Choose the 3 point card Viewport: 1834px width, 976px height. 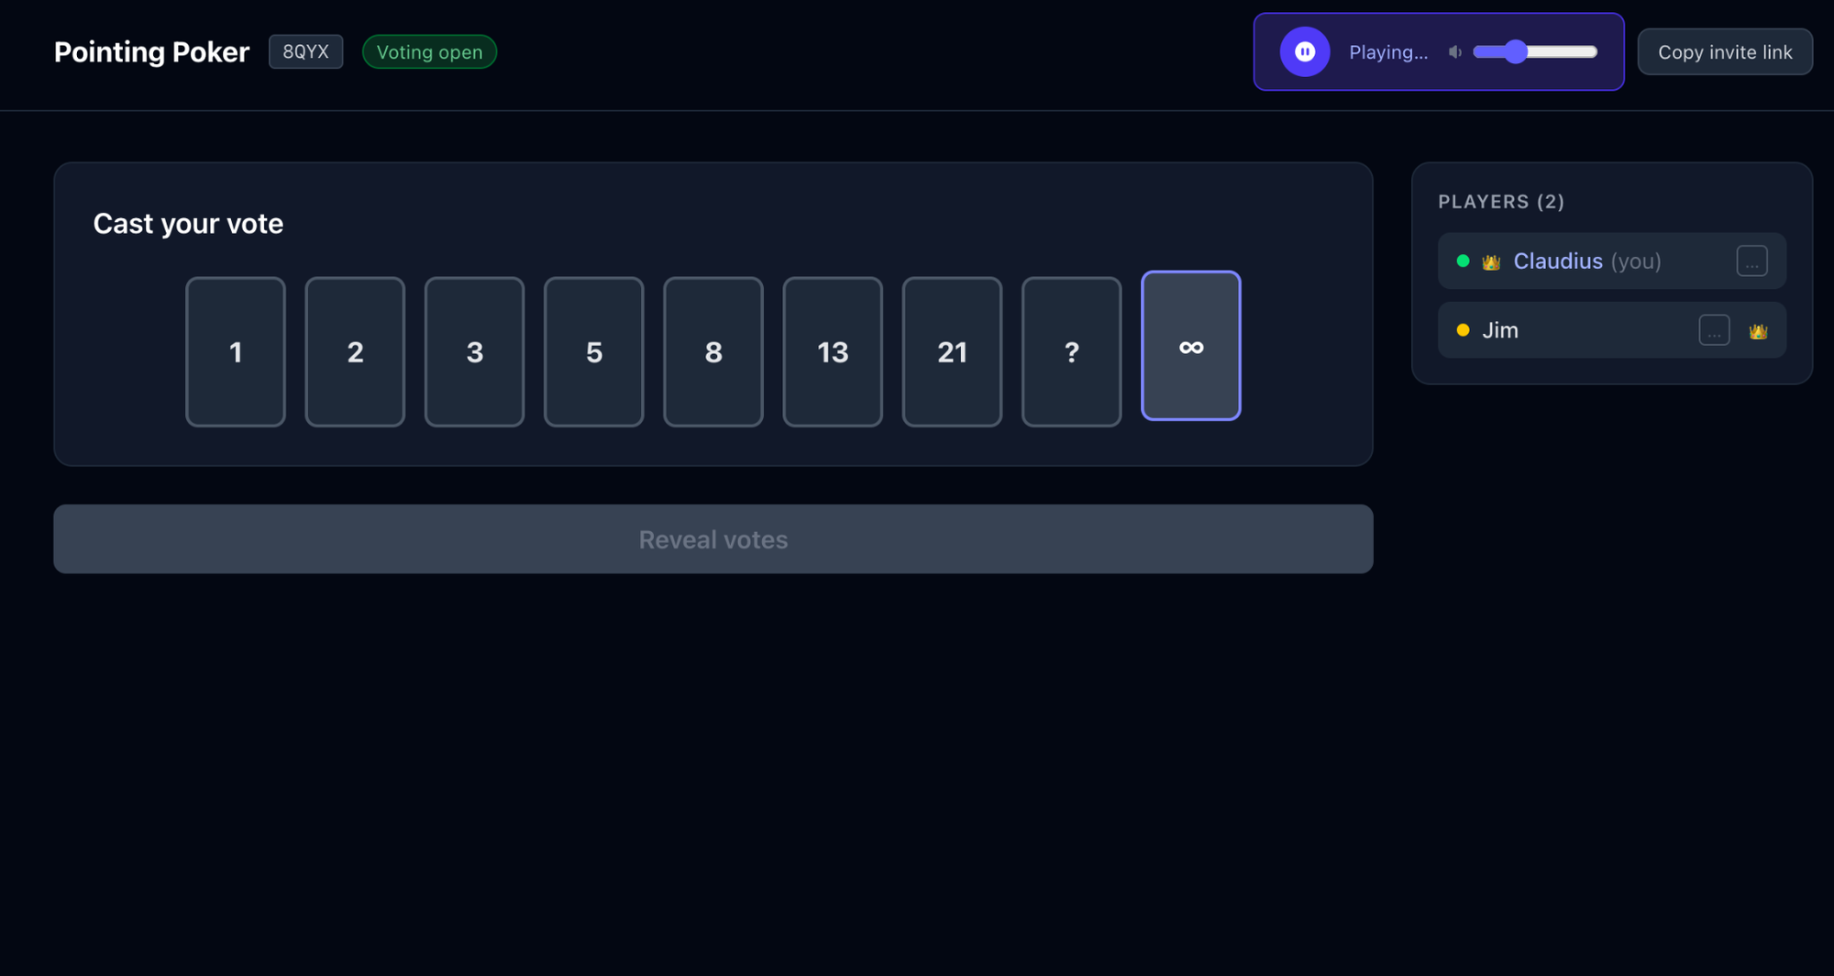pos(474,352)
